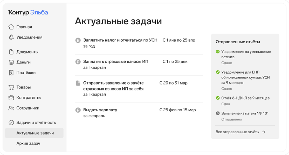The height and width of the screenshot is (155, 289).
Task: Open the Заплатить страховые взносы ИП task
Action: pos(115,61)
